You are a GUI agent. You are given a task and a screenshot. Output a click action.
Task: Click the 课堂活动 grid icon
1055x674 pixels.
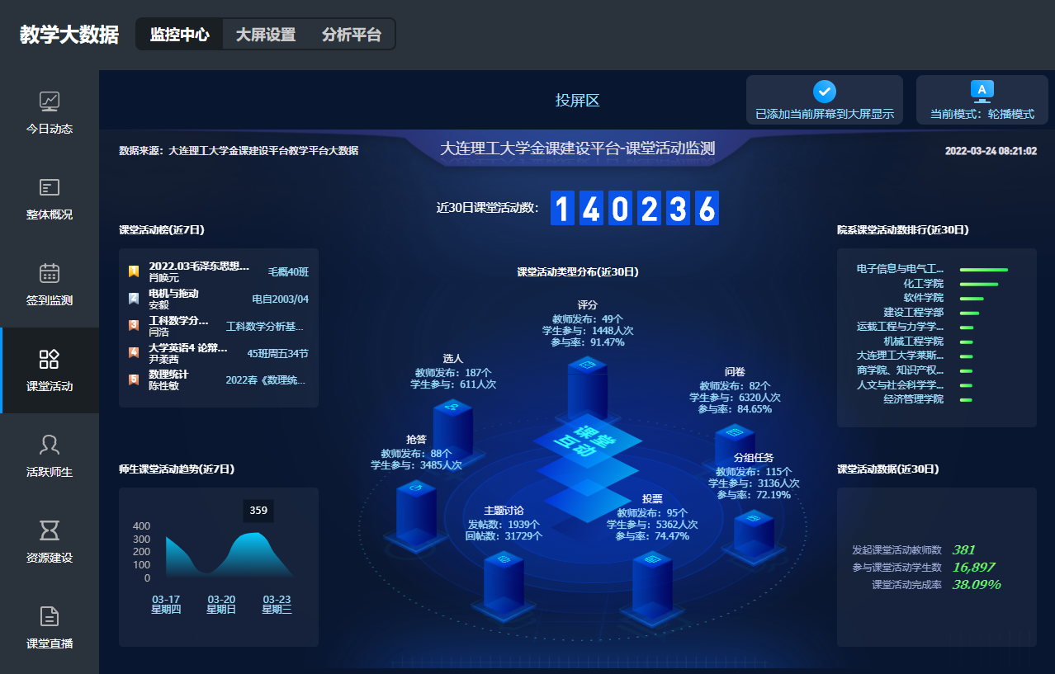(x=50, y=359)
